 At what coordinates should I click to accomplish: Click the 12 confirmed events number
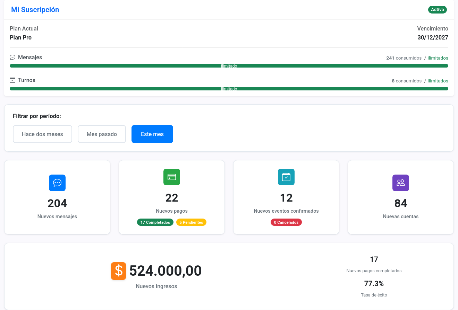point(286,198)
